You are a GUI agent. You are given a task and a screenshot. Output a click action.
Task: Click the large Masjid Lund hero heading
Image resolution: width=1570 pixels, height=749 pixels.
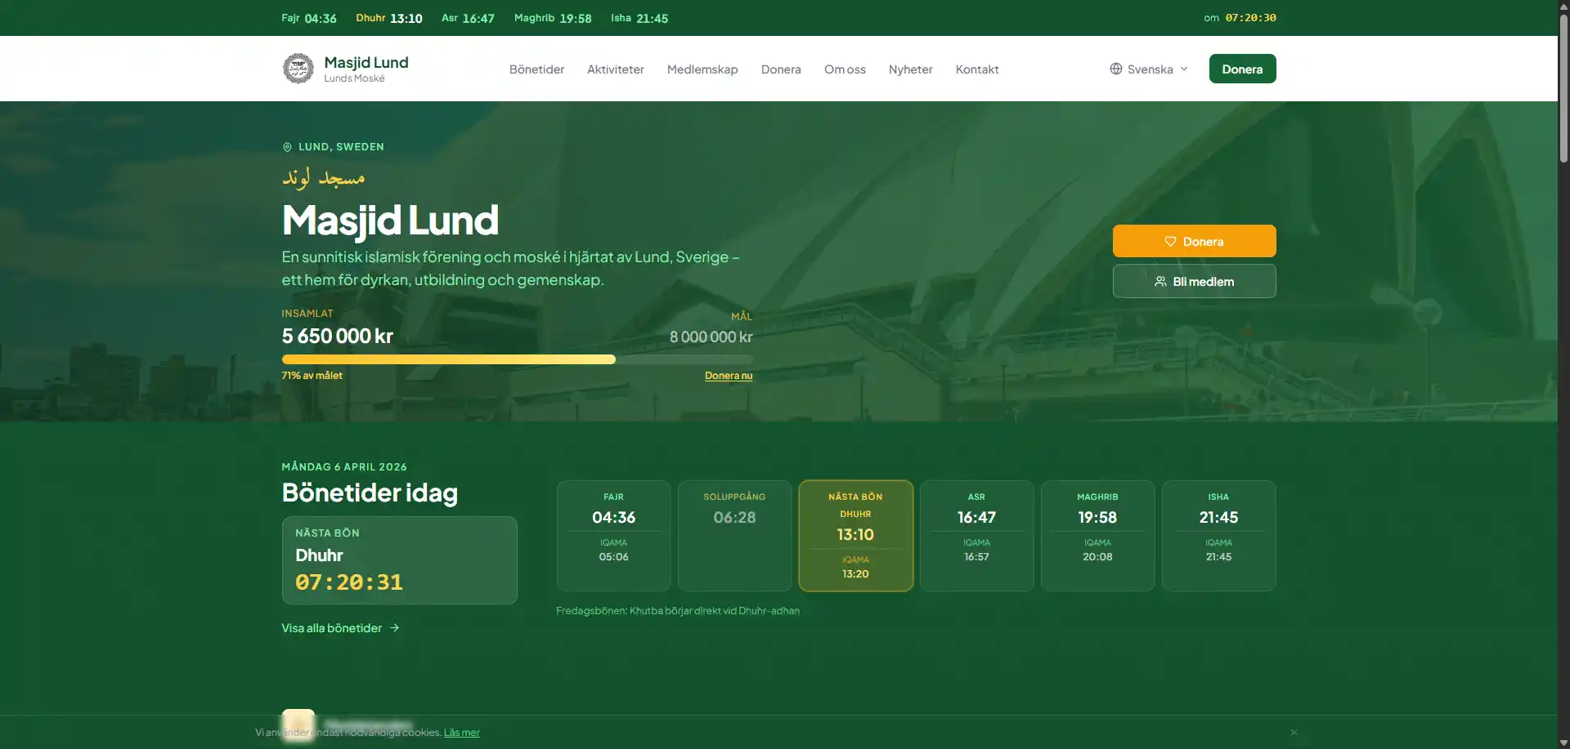(390, 220)
